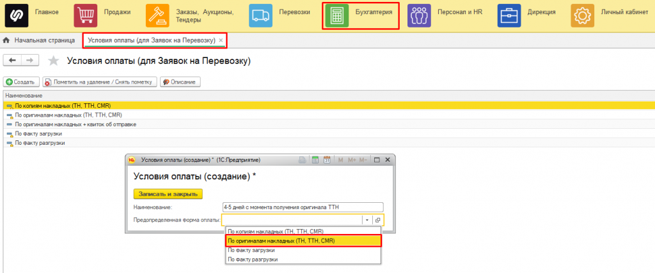Click Пометить на удаление / Снять пометку button
The image size is (655, 273).
(100, 82)
